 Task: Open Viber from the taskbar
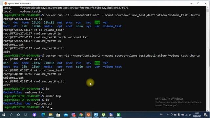click(73, 115)
